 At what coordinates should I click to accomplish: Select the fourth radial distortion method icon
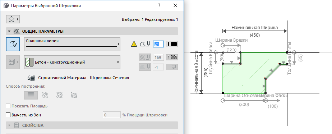[x=74, y=95]
